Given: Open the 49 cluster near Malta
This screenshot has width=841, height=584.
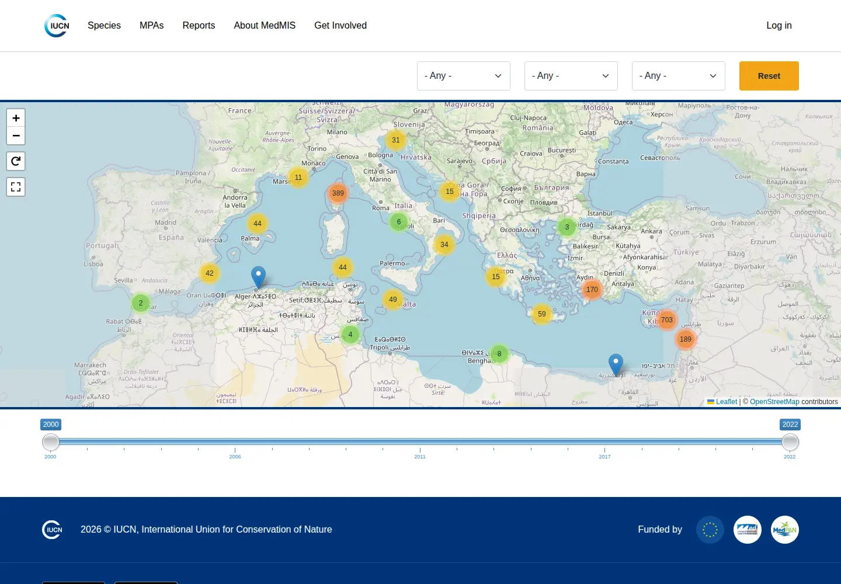Looking at the screenshot, I should click(x=393, y=300).
